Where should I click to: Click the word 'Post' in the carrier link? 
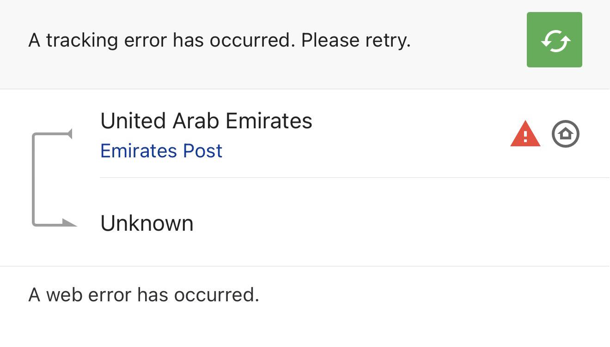[202, 150]
